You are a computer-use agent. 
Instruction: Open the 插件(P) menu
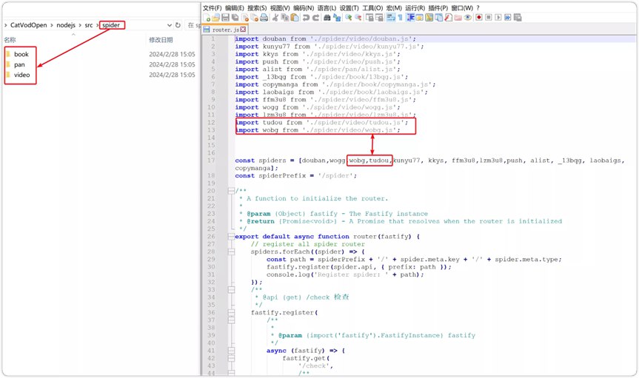point(438,7)
